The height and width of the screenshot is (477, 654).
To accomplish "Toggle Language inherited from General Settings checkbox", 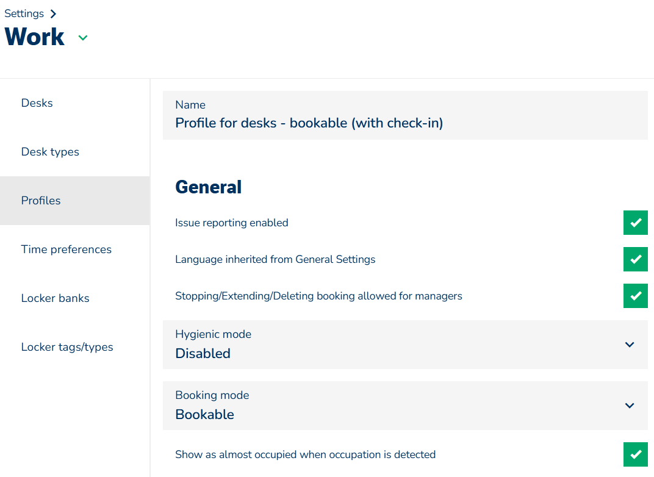I will point(635,259).
